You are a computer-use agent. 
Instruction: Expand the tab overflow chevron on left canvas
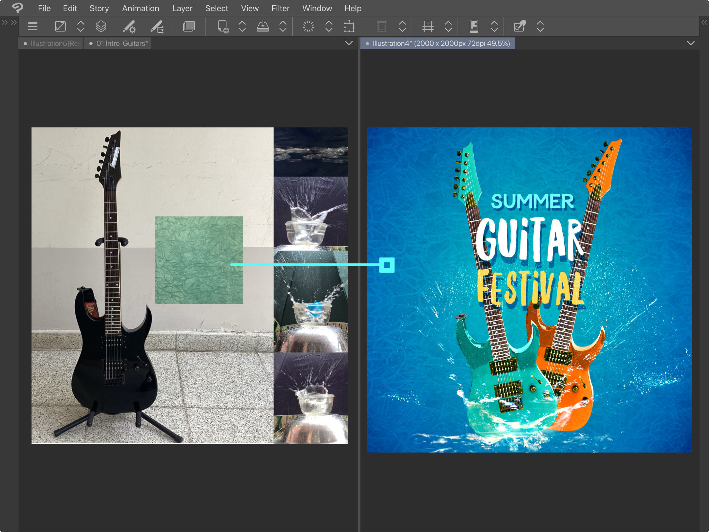click(x=349, y=43)
